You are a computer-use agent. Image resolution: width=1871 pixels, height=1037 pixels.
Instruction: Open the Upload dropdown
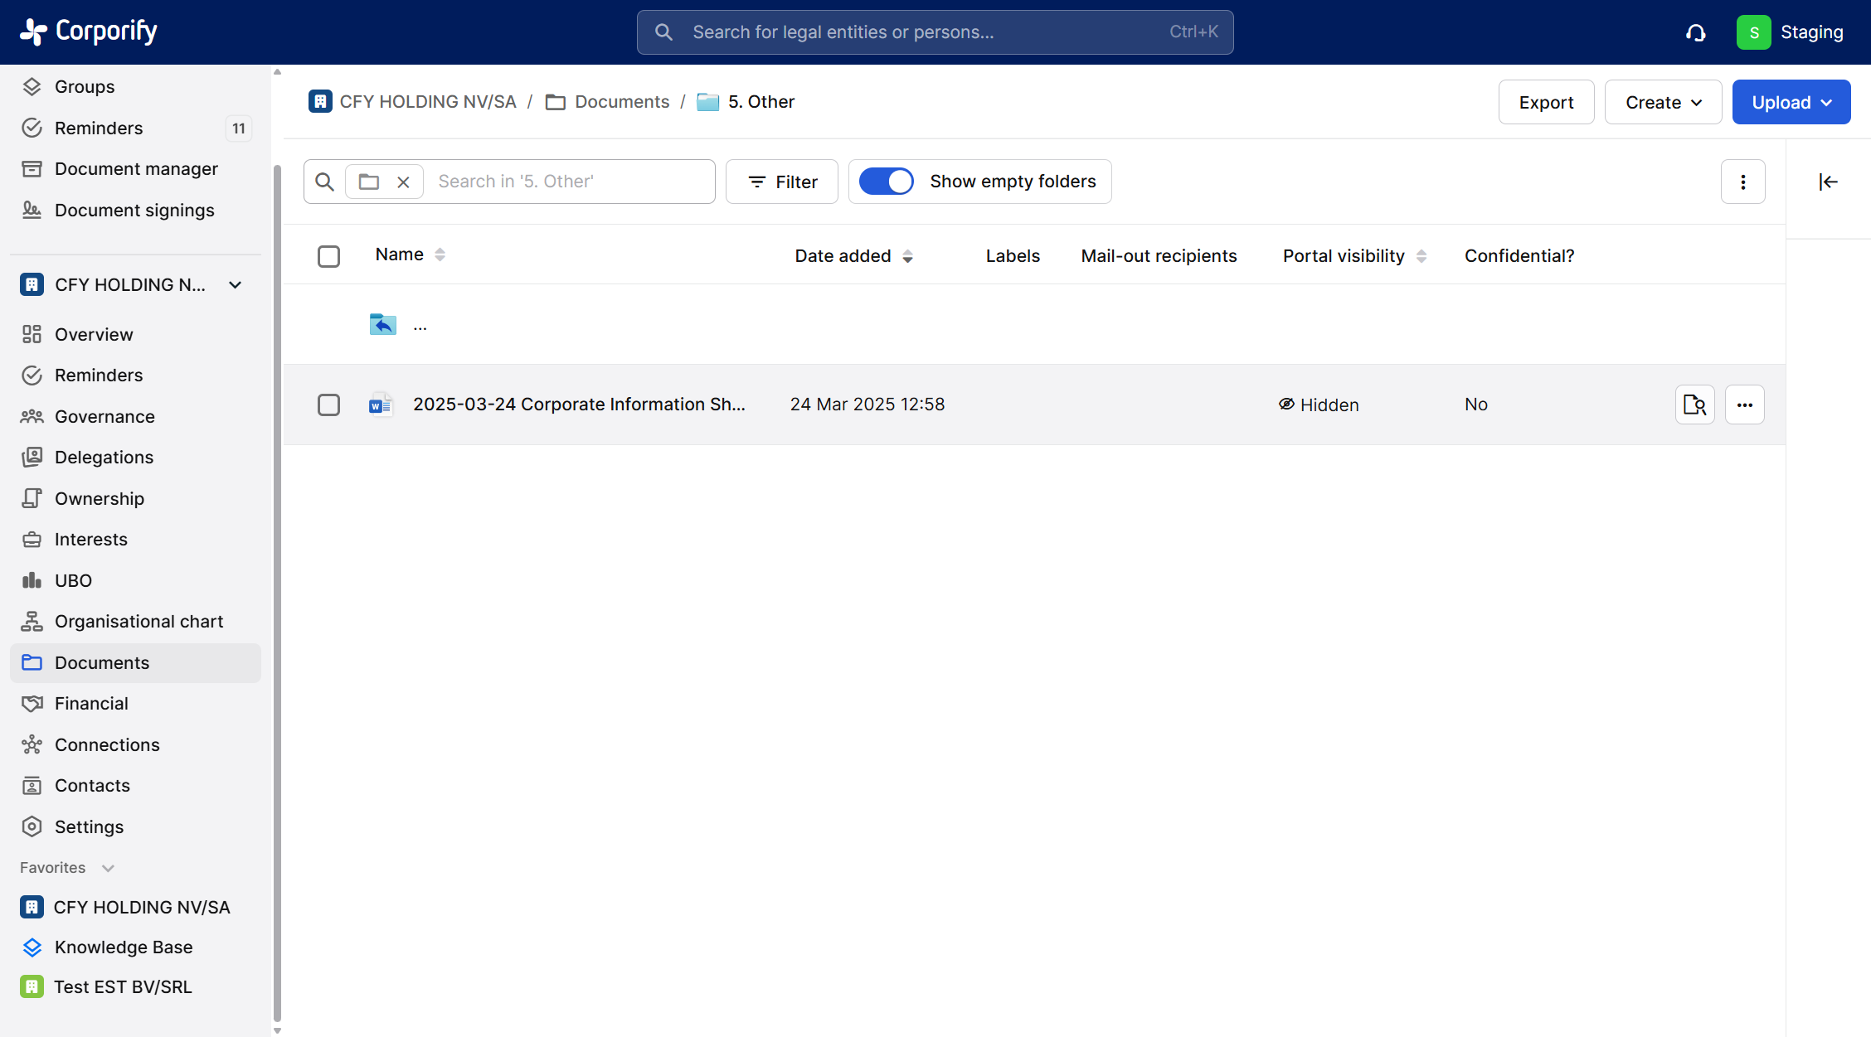tap(1791, 102)
